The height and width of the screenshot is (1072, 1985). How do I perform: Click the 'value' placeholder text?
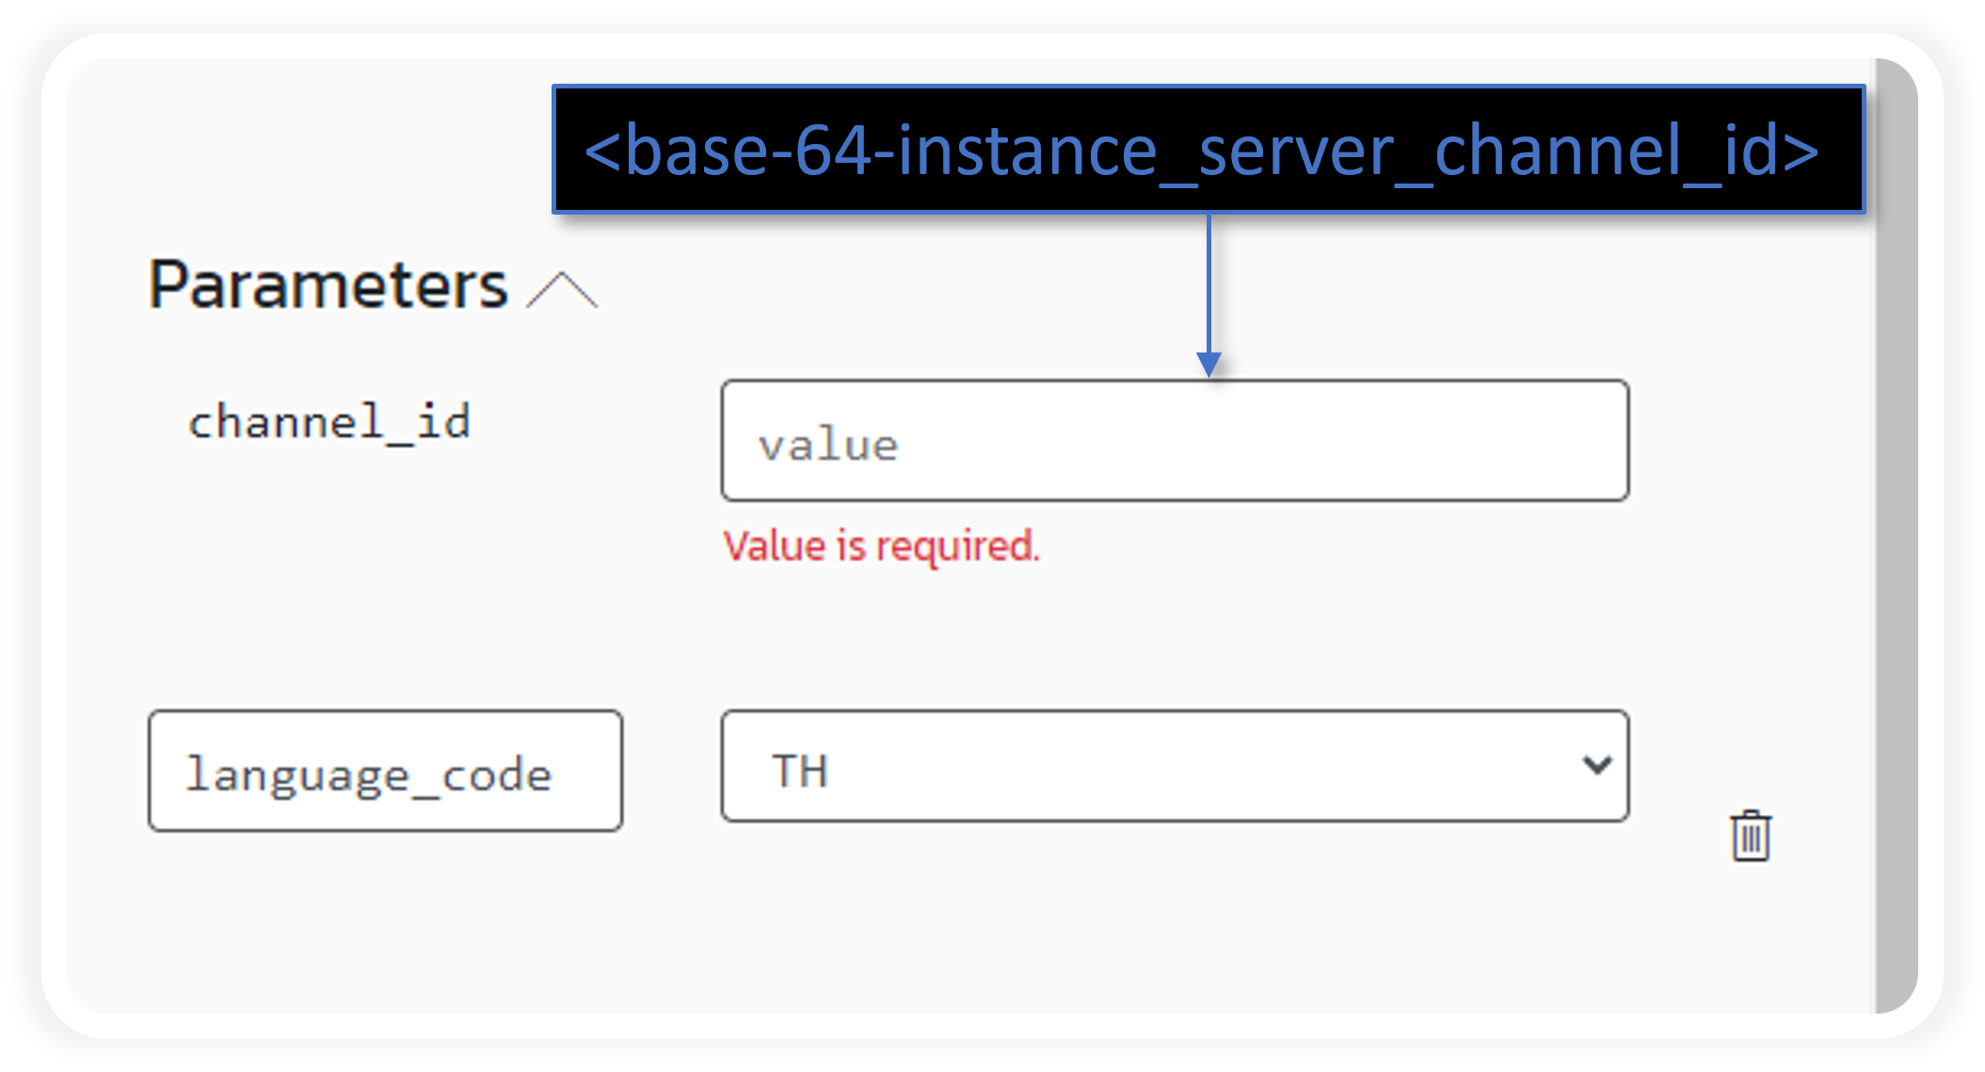point(828,445)
